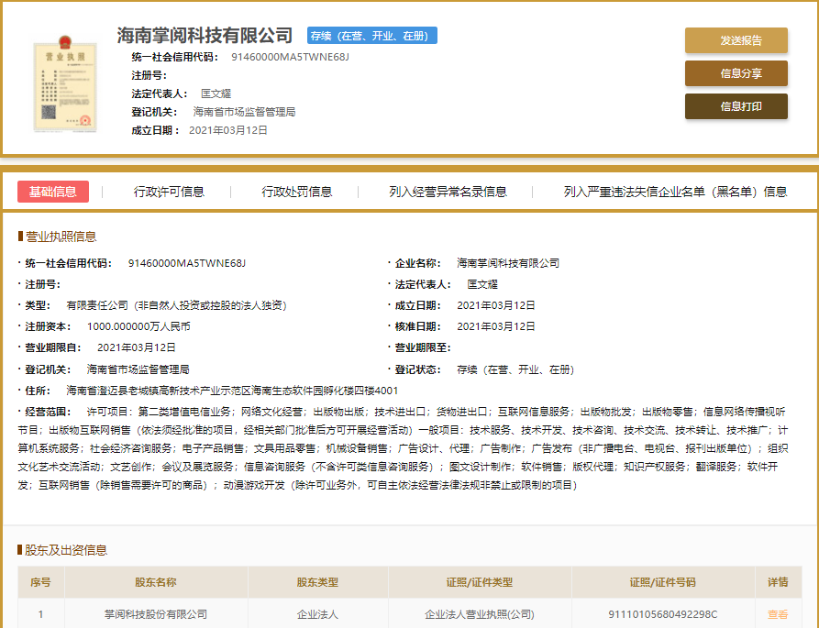This screenshot has height=628, width=819.
Task: Click shareholder name 掌阅科技股份有限公司 in table
Action: (x=155, y=614)
